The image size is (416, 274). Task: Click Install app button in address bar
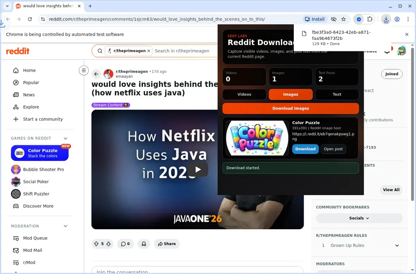pos(314,19)
